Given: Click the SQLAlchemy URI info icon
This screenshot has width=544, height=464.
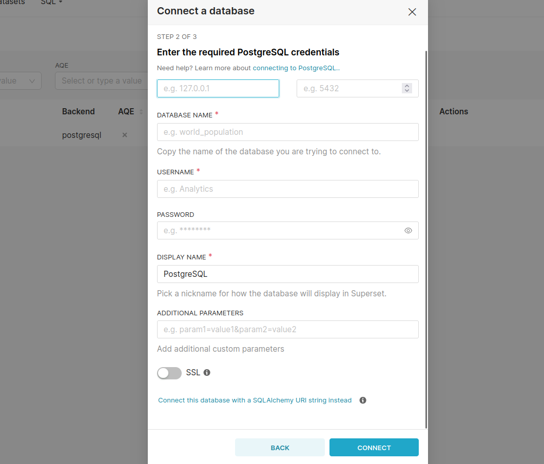Looking at the screenshot, I should point(363,400).
